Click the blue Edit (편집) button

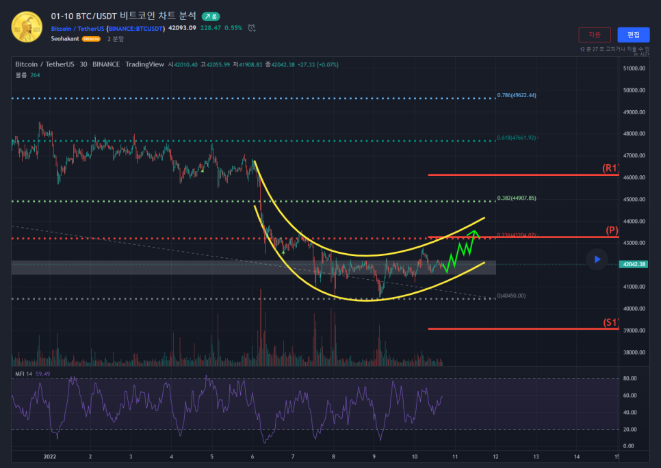(633, 35)
